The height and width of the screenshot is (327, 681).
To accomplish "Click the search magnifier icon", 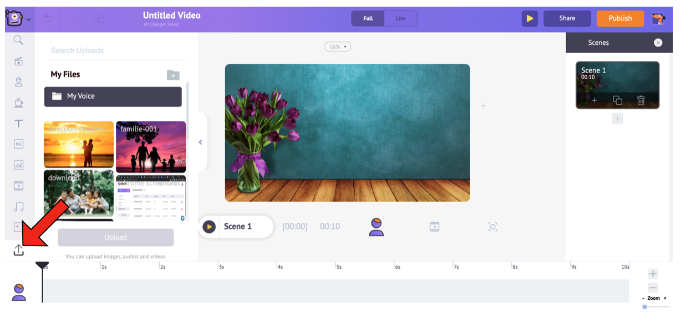I will (x=18, y=40).
